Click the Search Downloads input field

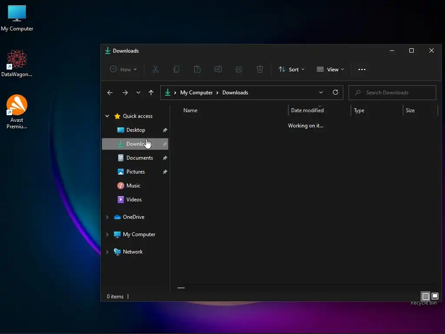[x=392, y=93]
